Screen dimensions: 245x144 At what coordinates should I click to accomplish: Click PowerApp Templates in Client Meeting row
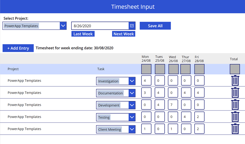point(24,129)
